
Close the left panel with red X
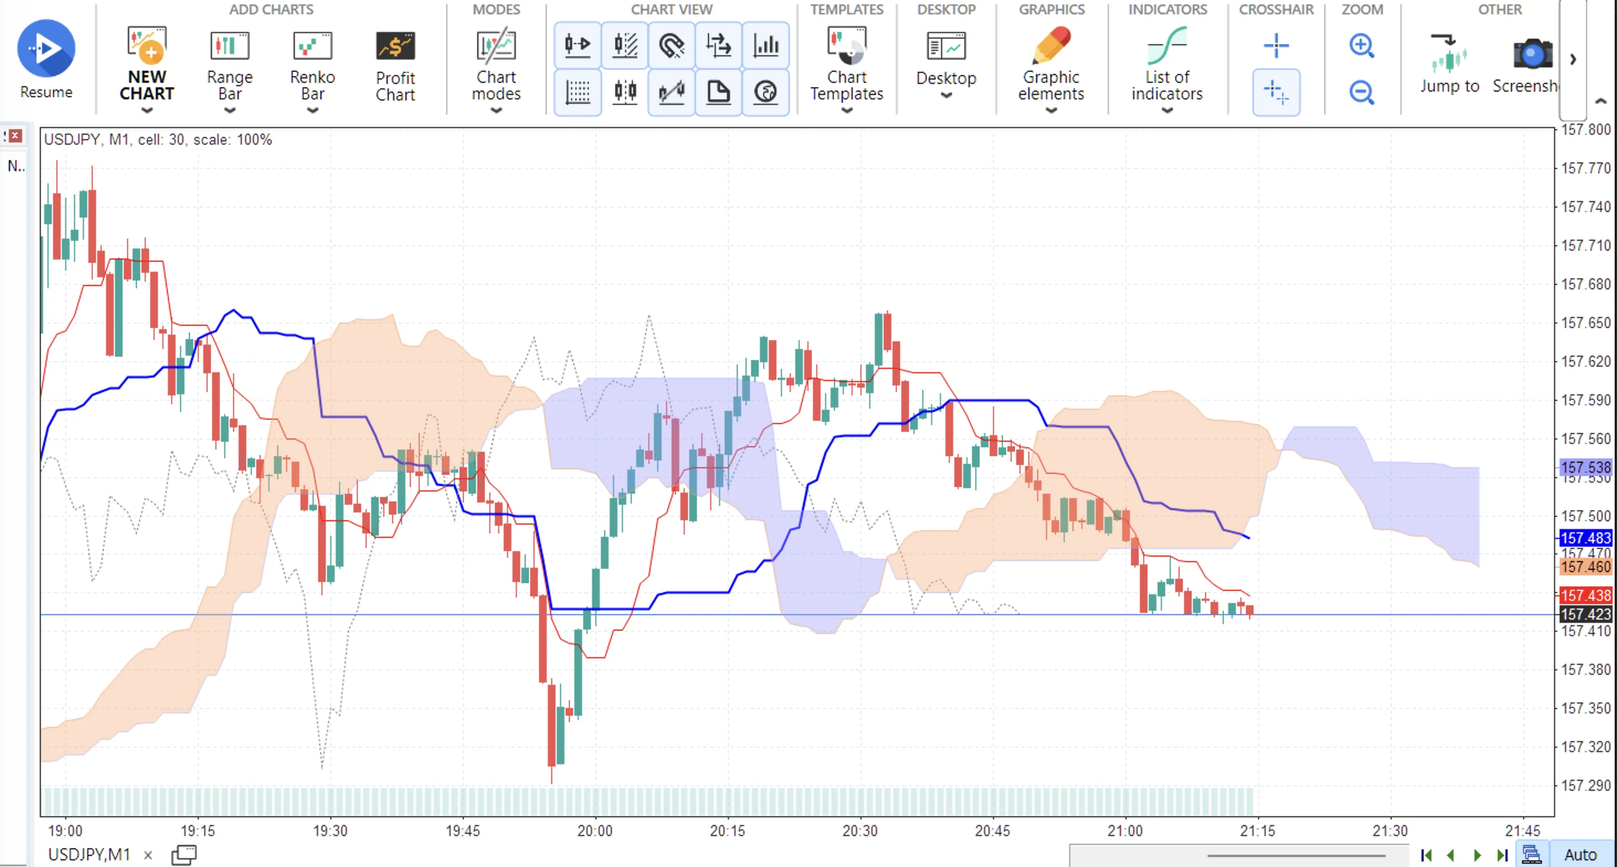click(x=15, y=135)
